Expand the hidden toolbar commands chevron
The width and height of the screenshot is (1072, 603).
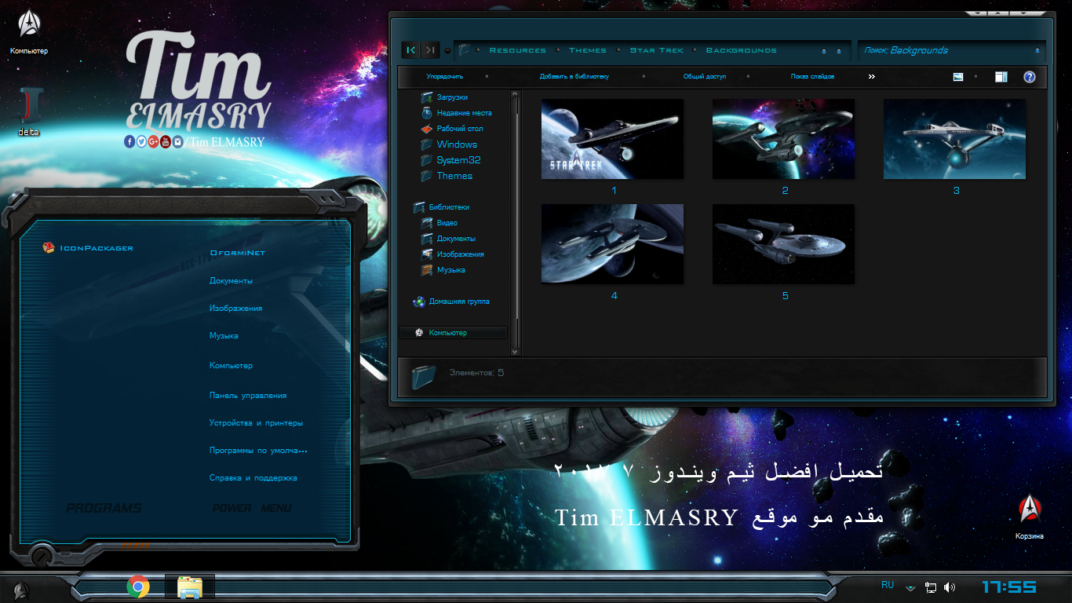[871, 77]
